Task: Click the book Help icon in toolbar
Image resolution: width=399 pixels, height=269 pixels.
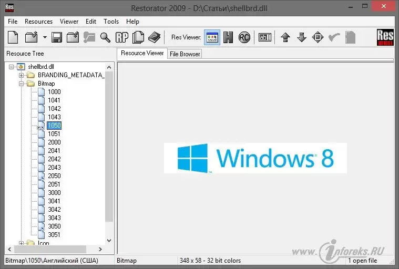Action: click(154, 37)
